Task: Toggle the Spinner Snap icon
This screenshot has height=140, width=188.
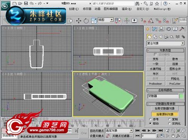Action: (x=166, y=21)
